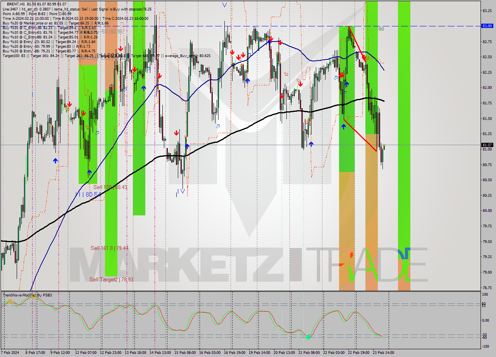Click the 78.75 price axis label
The width and height of the screenshot is (496, 357).
[487, 288]
